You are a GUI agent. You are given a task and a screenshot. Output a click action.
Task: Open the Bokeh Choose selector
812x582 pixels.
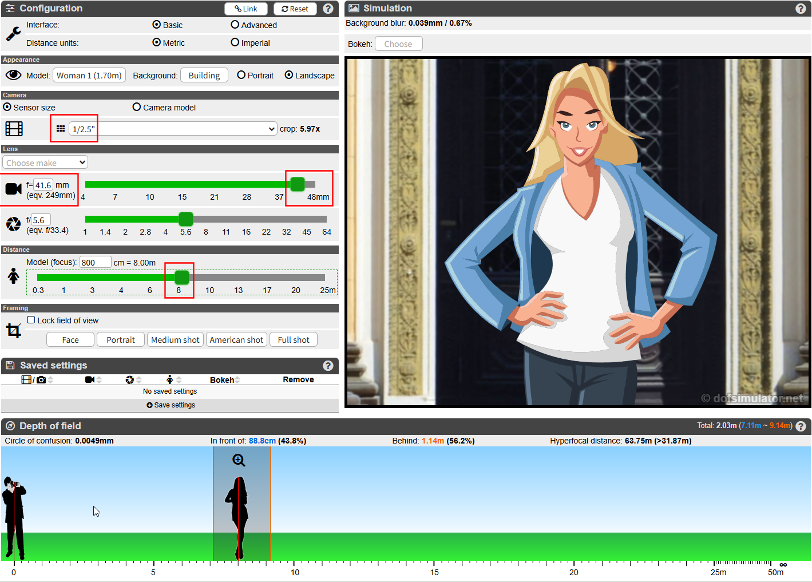[x=398, y=44]
